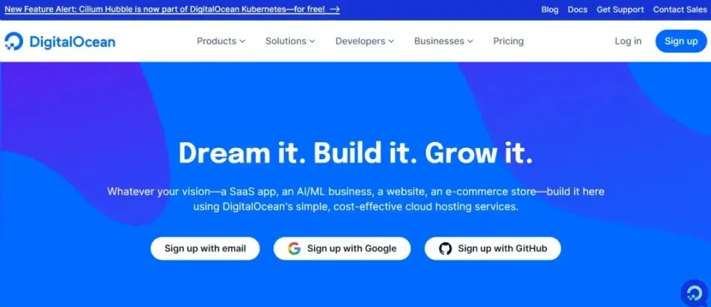Expand the Developers dropdown chevron

coord(391,41)
